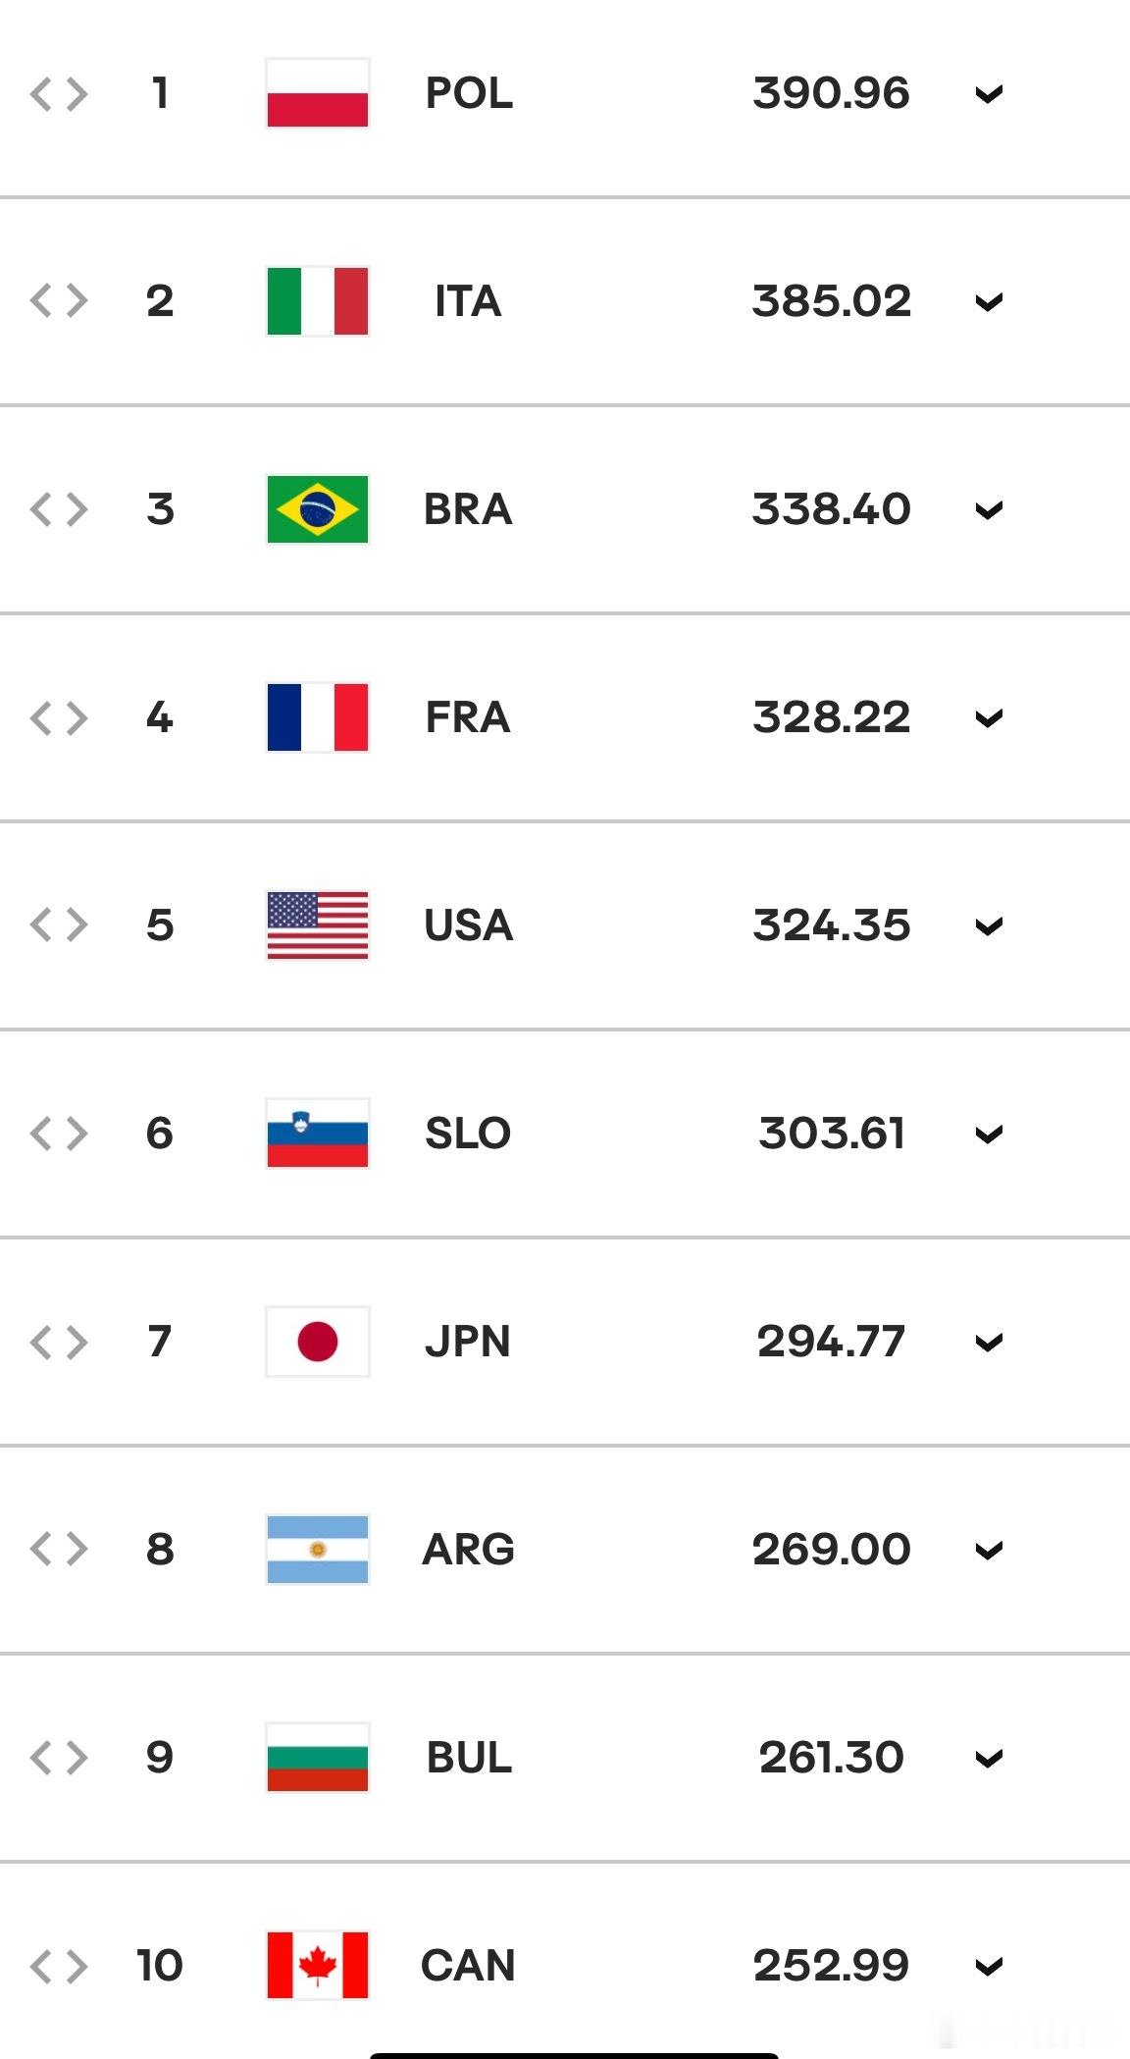Screen dimensions: 1130x2059
Task: Click the USA score 324.35
Action: coord(832,925)
